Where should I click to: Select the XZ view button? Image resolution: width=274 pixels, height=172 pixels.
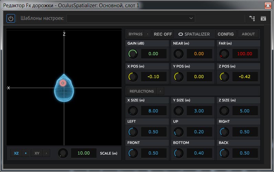16,153
